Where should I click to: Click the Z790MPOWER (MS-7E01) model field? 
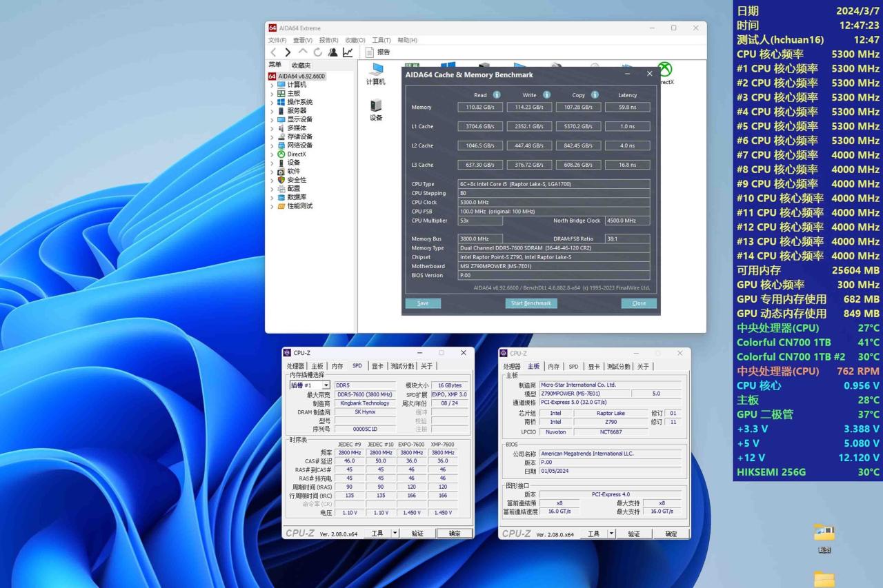coord(584,394)
